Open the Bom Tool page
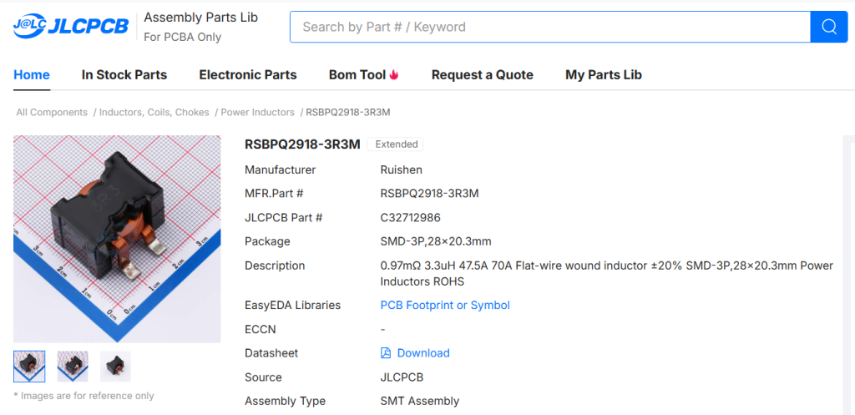 [x=357, y=75]
